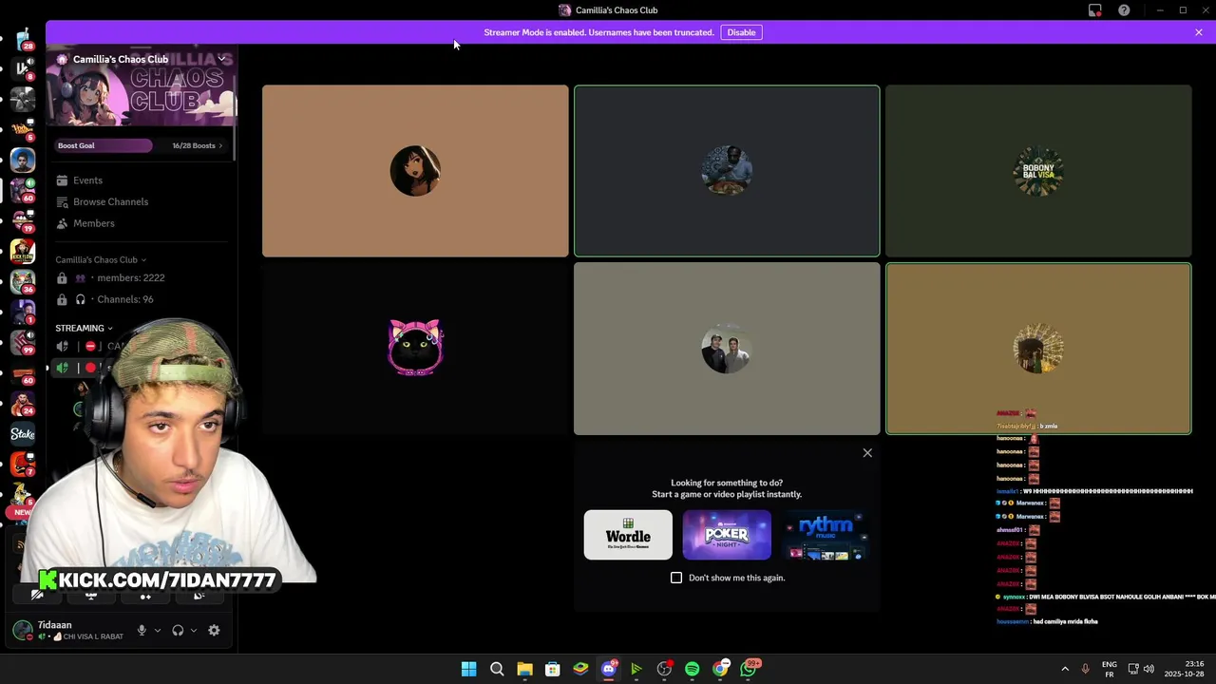Open Windows taskbar search
This screenshot has height=684, width=1216.
point(497,669)
